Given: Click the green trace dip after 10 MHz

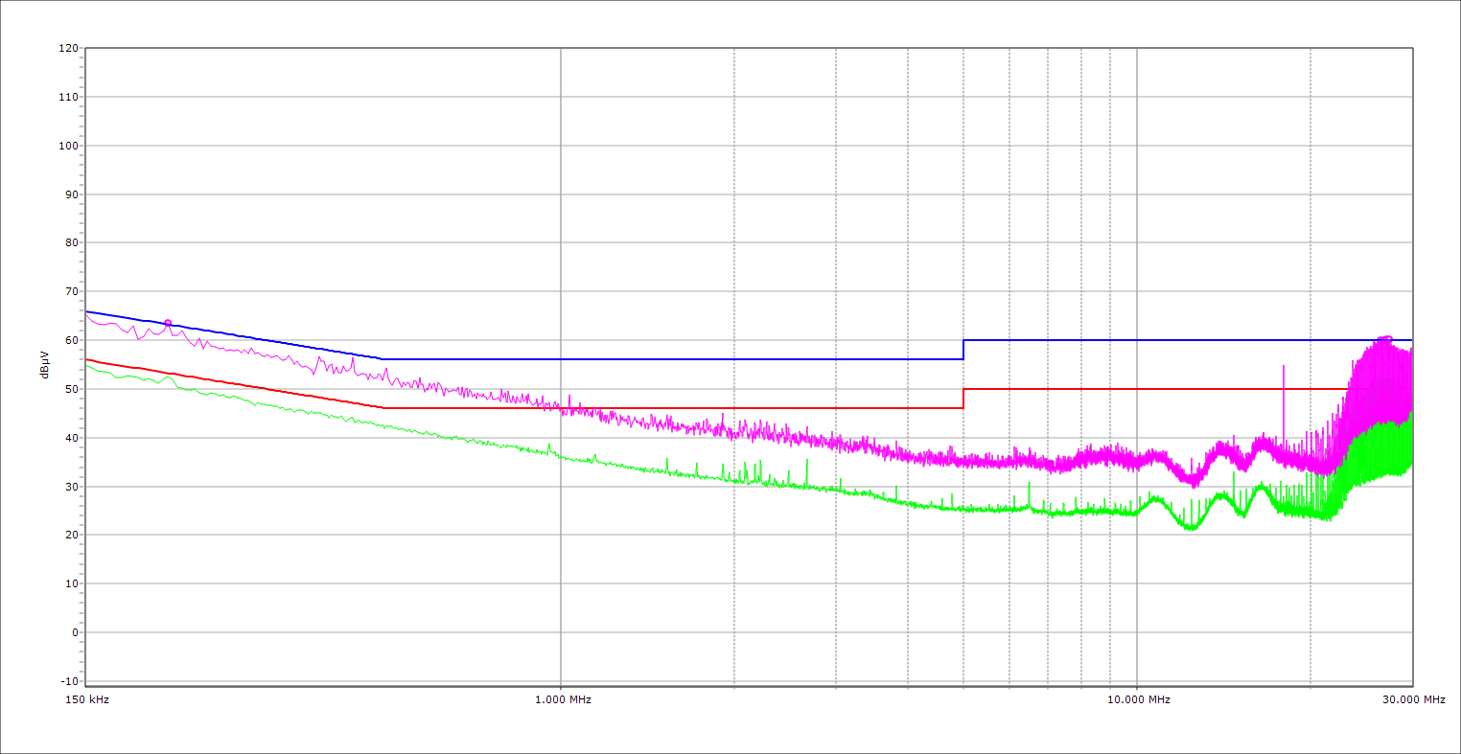Looking at the screenshot, I should [1190, 526].
